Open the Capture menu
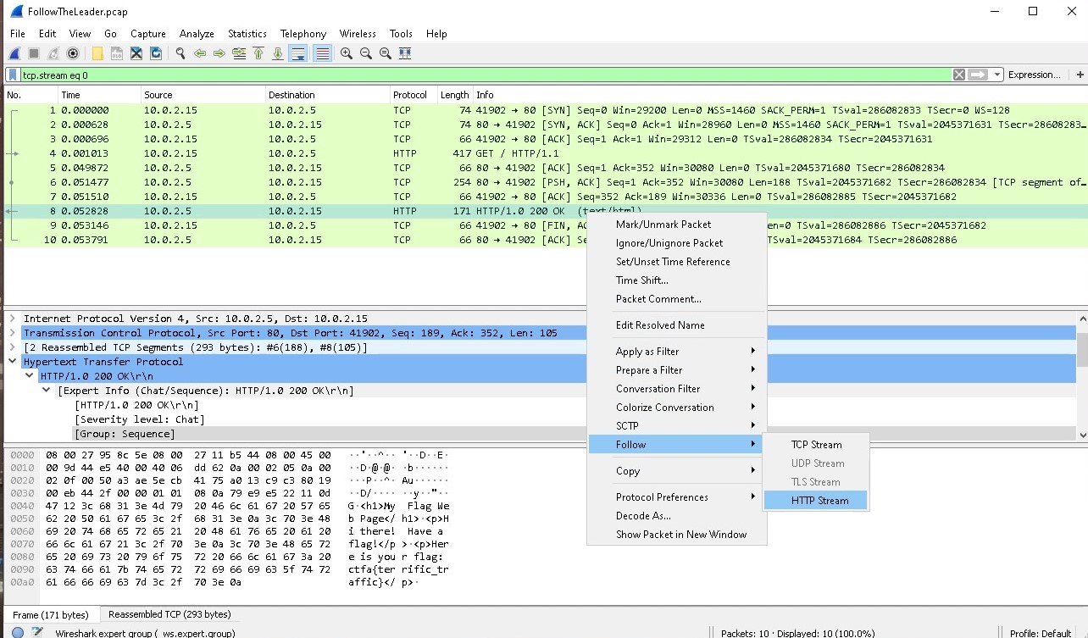The width and height of the screenshot is (1088, 638). click(148, 34)
